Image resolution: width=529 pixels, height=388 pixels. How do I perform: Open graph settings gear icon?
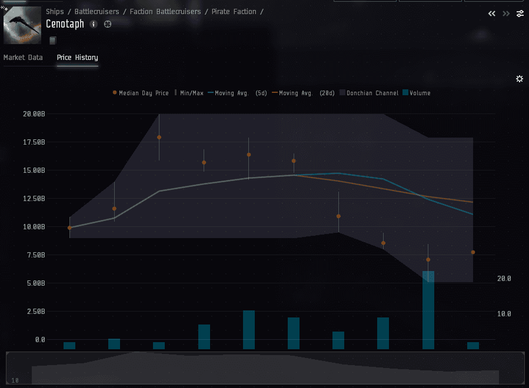click(520, 79)
